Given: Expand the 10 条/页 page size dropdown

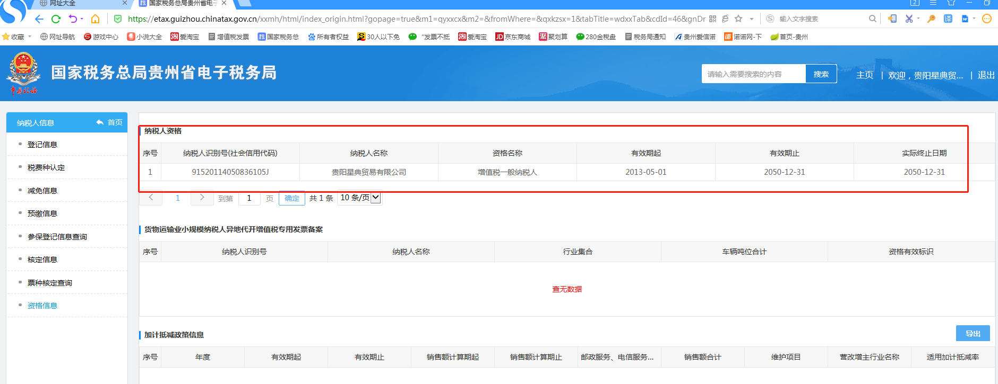Looking at the screenshot, I should click(x=375, y=198).
